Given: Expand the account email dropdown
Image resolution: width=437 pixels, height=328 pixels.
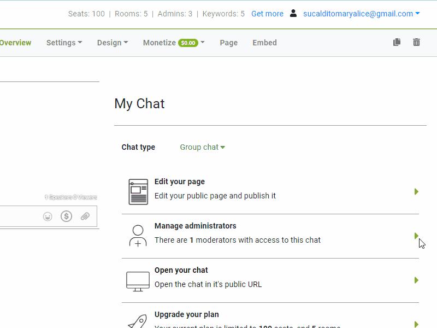Looking at the screenshot, I should click(361, 14).
